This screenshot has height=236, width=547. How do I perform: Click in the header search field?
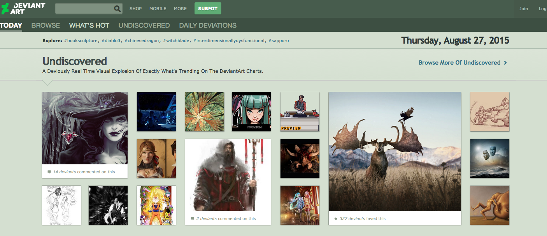click(x=84, y=9)
